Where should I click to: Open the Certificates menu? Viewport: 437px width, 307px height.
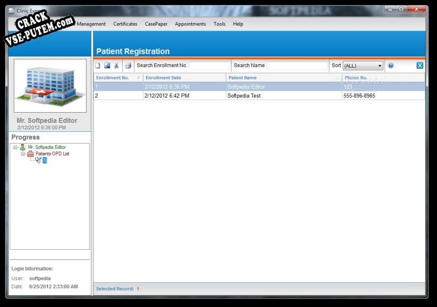[x=125, y=24]
